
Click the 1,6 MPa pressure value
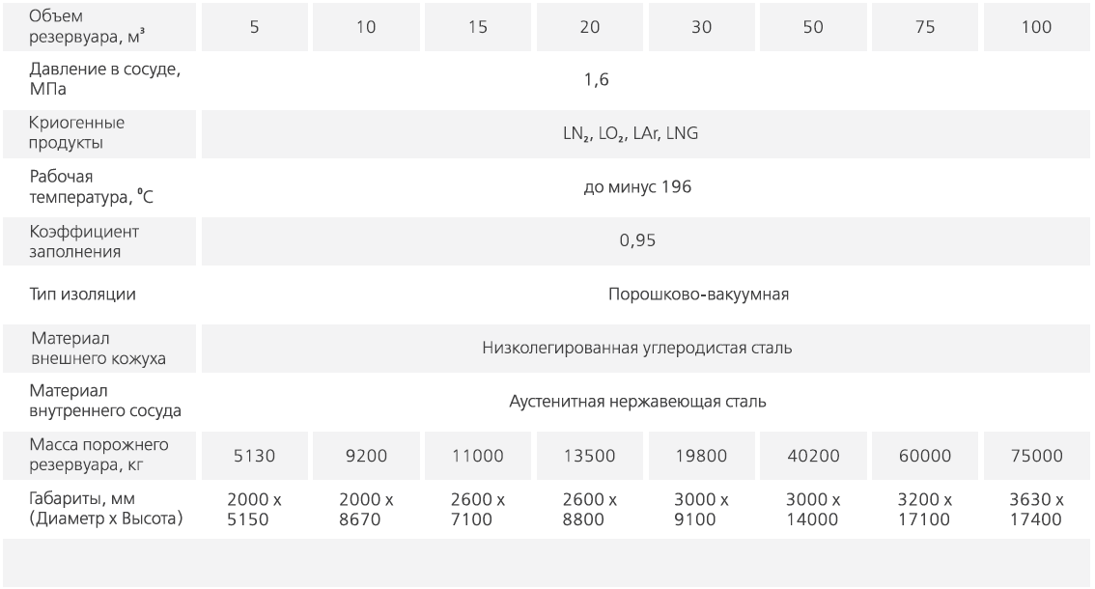tap(597, 79)
